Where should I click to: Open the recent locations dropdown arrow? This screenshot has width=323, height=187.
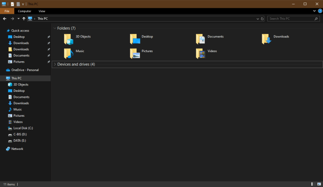[18, 19]
